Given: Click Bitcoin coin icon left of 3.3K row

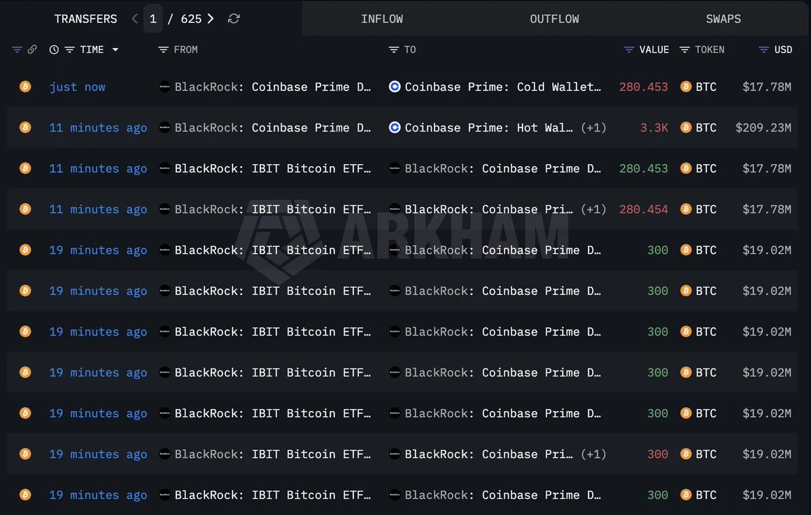Looking at the screenshot, I should pos(25,128).
